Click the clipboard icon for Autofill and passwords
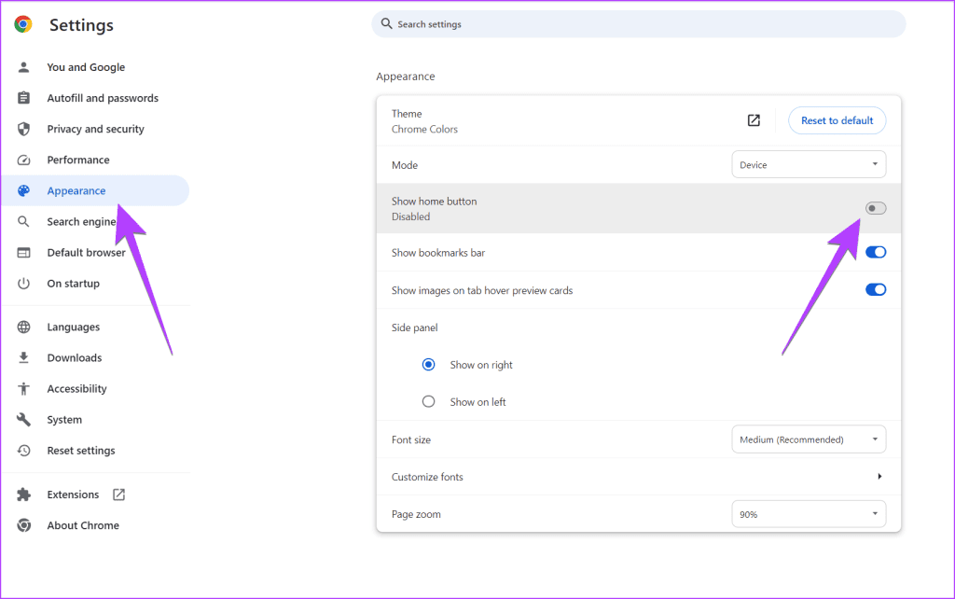Viewport: 955px width, 599px height. 24,98
